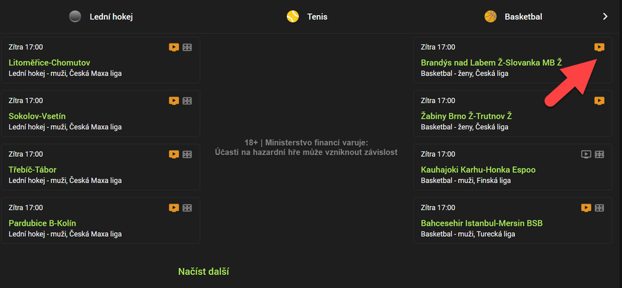Open live stream icon for Litoměřice-Chomutov
622x288 pixels.
click(174, 47)
